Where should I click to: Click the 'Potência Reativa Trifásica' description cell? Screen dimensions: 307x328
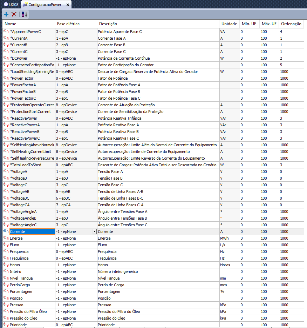point(158,118)
